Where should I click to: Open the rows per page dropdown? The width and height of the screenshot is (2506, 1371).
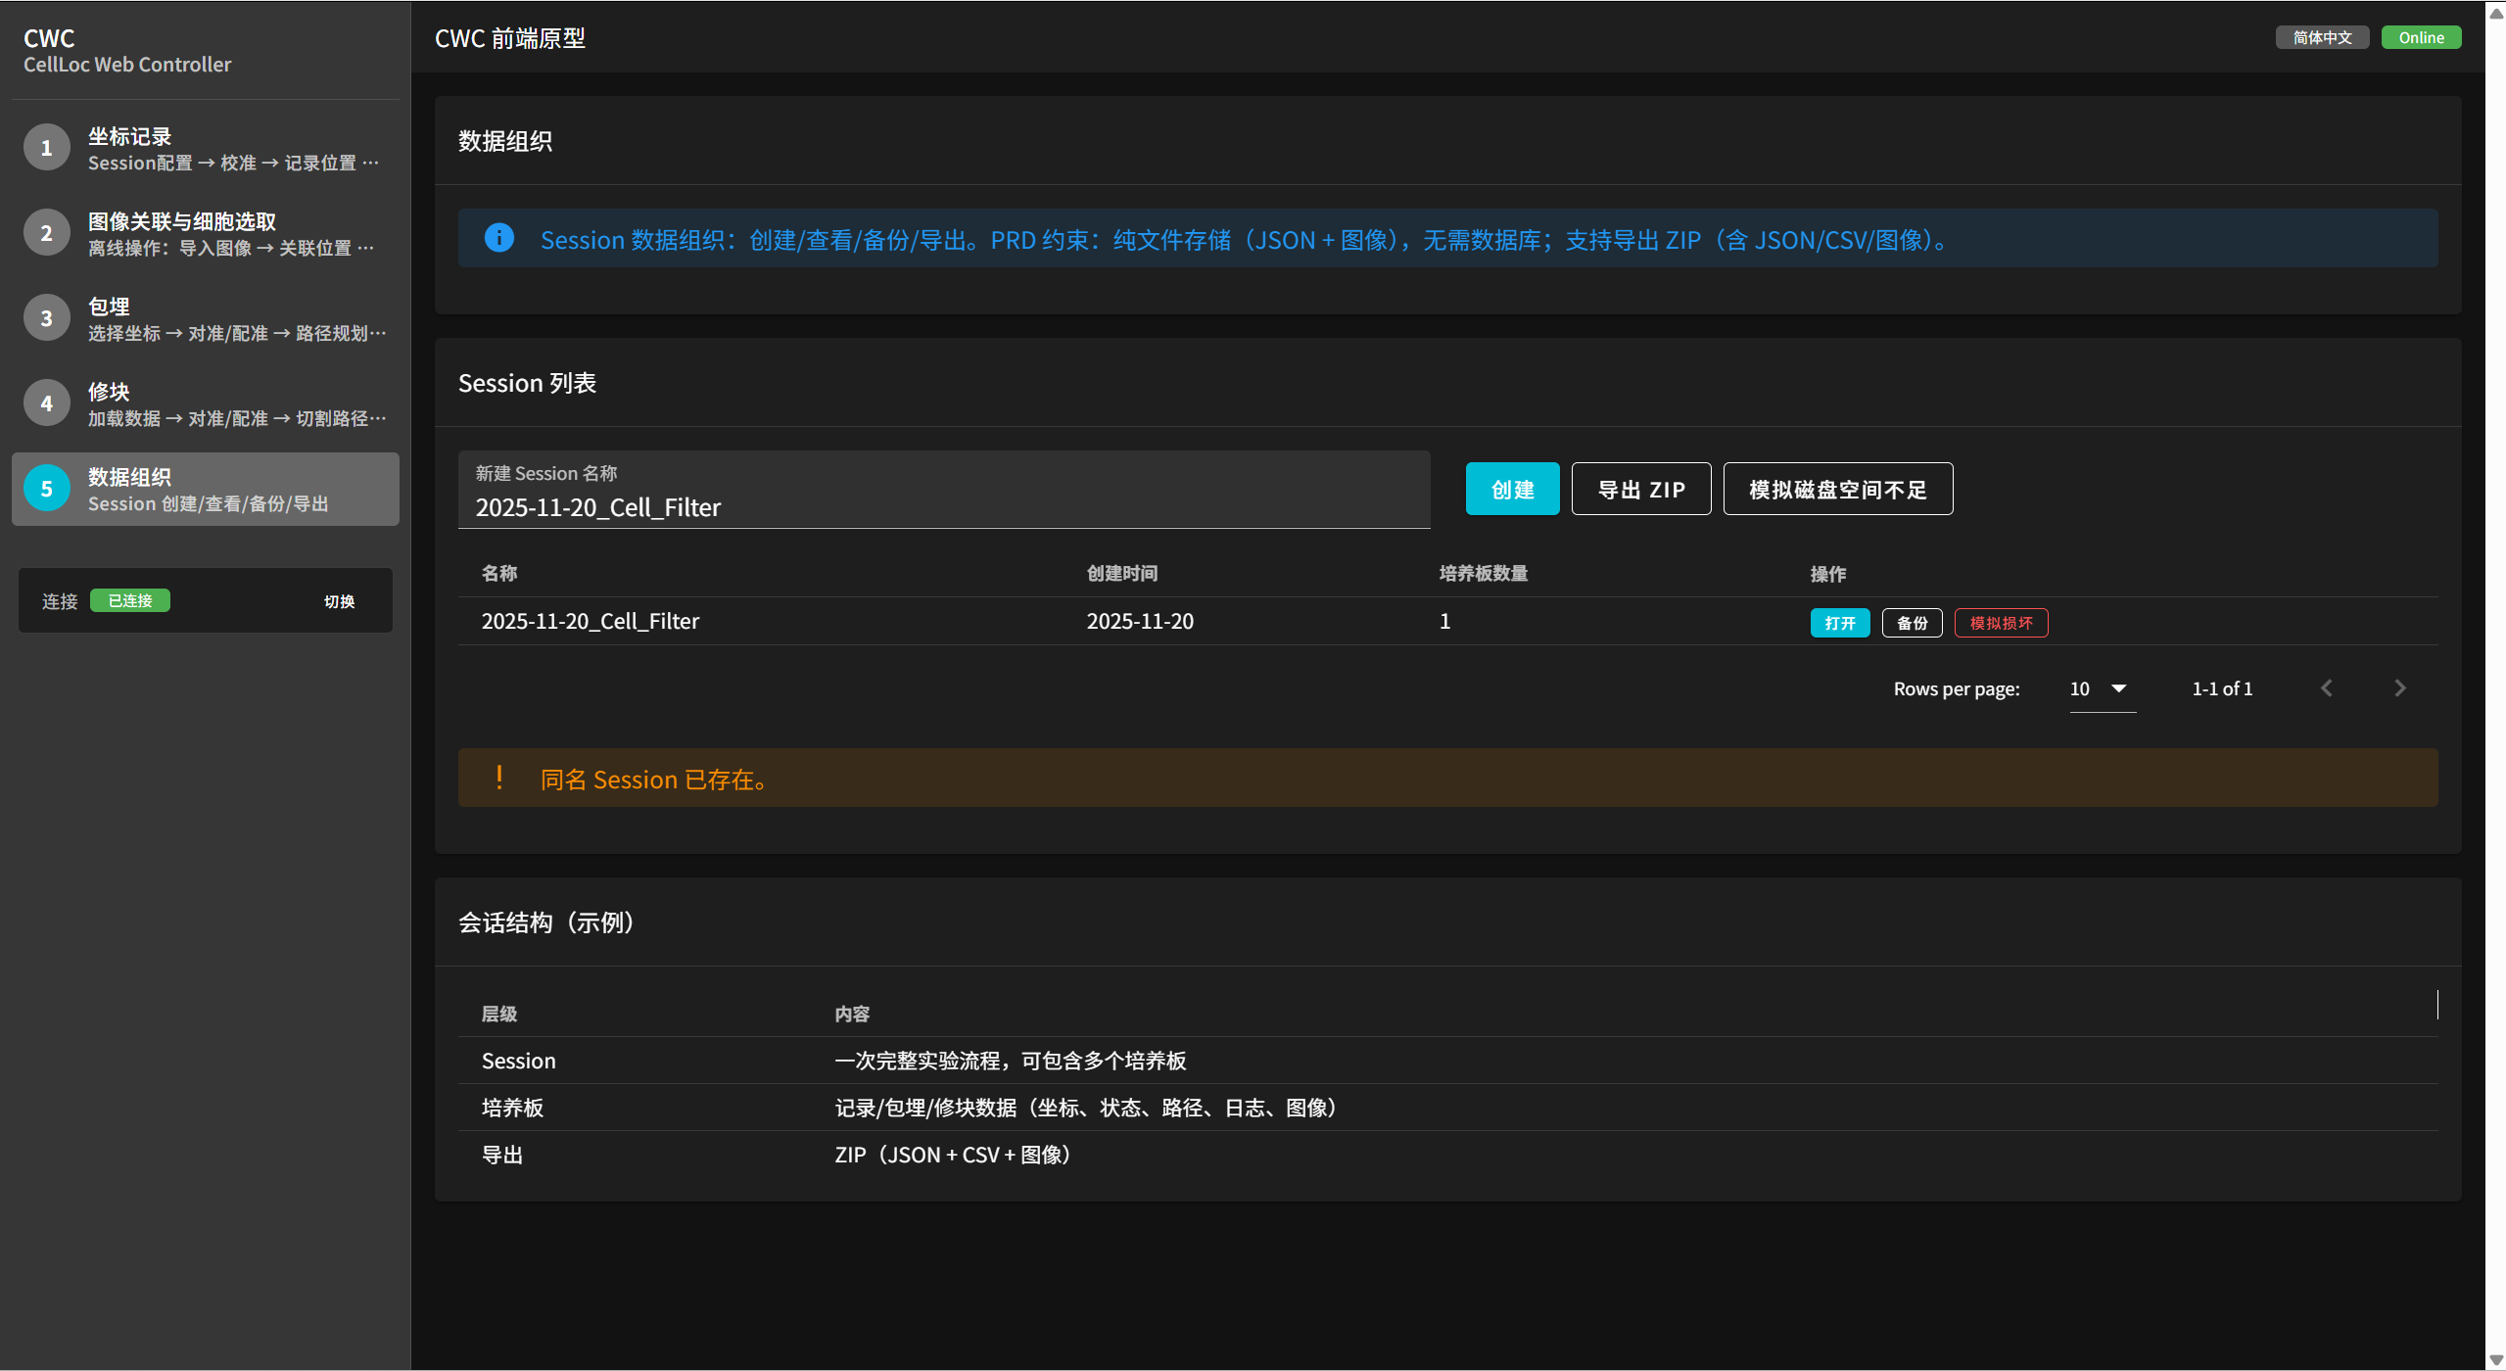click(x=2102, y=689)
